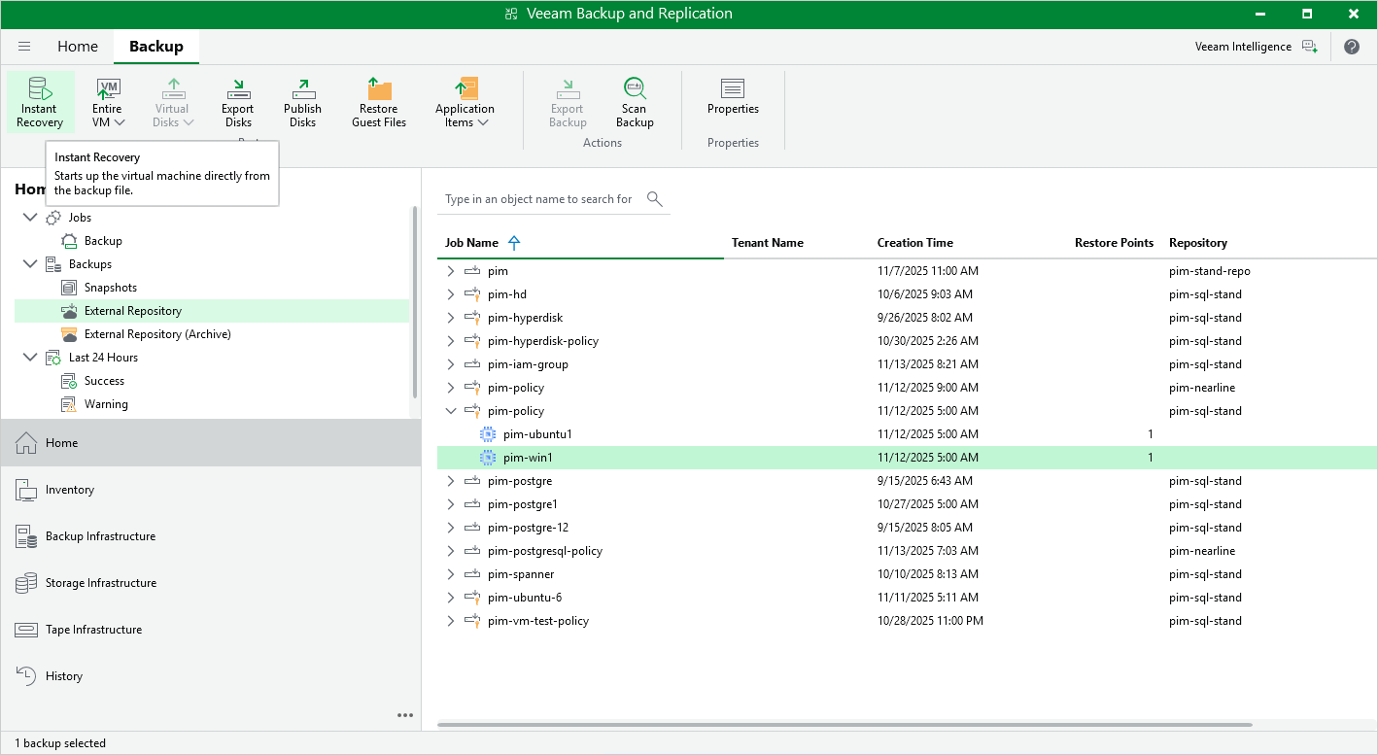Sort by the Job Name column header
Viewport: 1378px width, 755px height.
coord(471,243)
